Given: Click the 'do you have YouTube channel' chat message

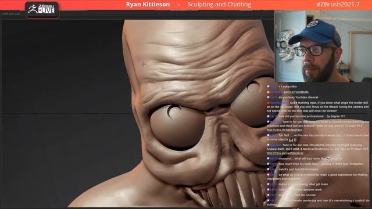Looking at the screenshot, I should pyautogui.click(x=298, y=98).
